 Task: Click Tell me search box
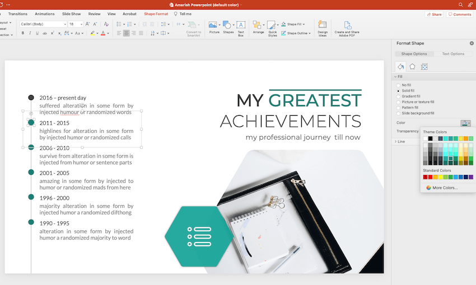183,14
